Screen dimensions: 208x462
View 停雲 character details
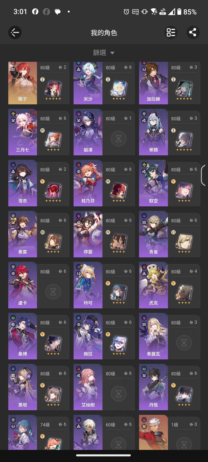pyautogui.click(x=104, y=234)
